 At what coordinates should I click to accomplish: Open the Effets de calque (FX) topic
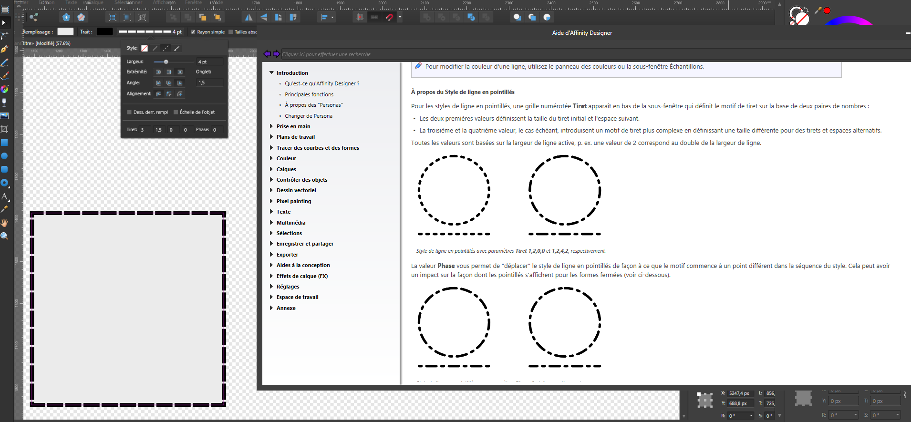click(302, 276)
